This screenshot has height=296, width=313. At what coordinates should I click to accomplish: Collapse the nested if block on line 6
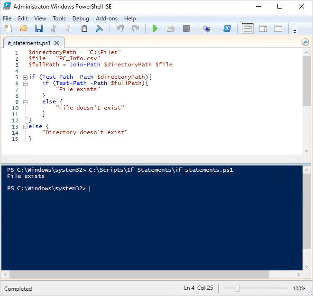[x=25, y=83]
